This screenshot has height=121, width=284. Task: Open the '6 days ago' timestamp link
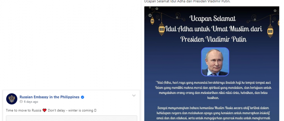tap(31, 102)
